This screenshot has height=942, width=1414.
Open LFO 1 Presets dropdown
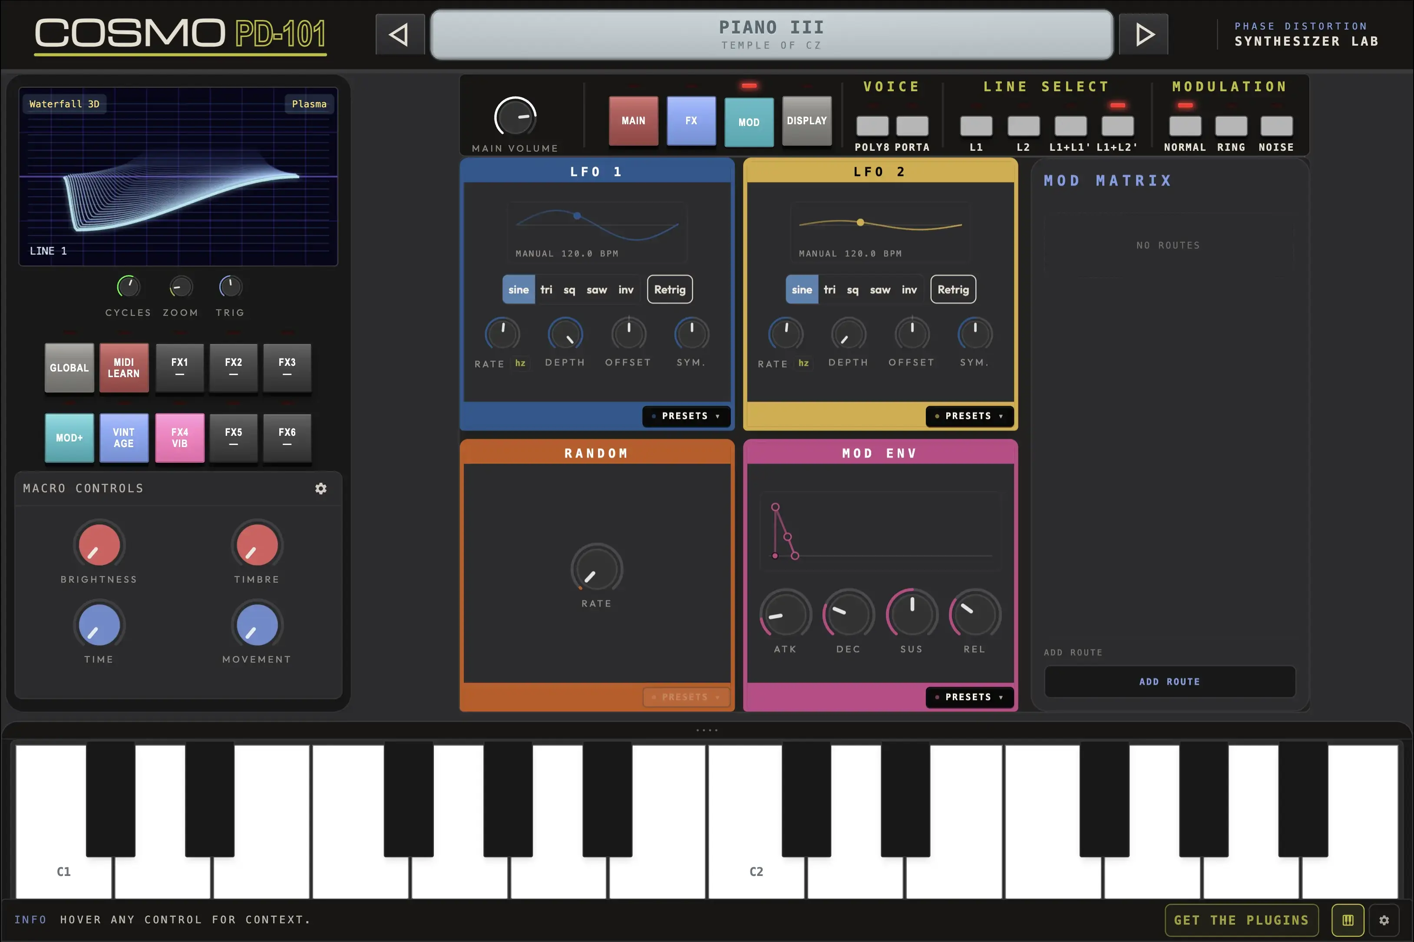[686, 416]
